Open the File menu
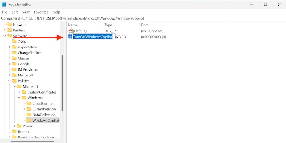286x143 pixels. 4,12
